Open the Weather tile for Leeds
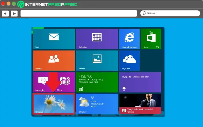The image size is (203, 127). [97, 104]
